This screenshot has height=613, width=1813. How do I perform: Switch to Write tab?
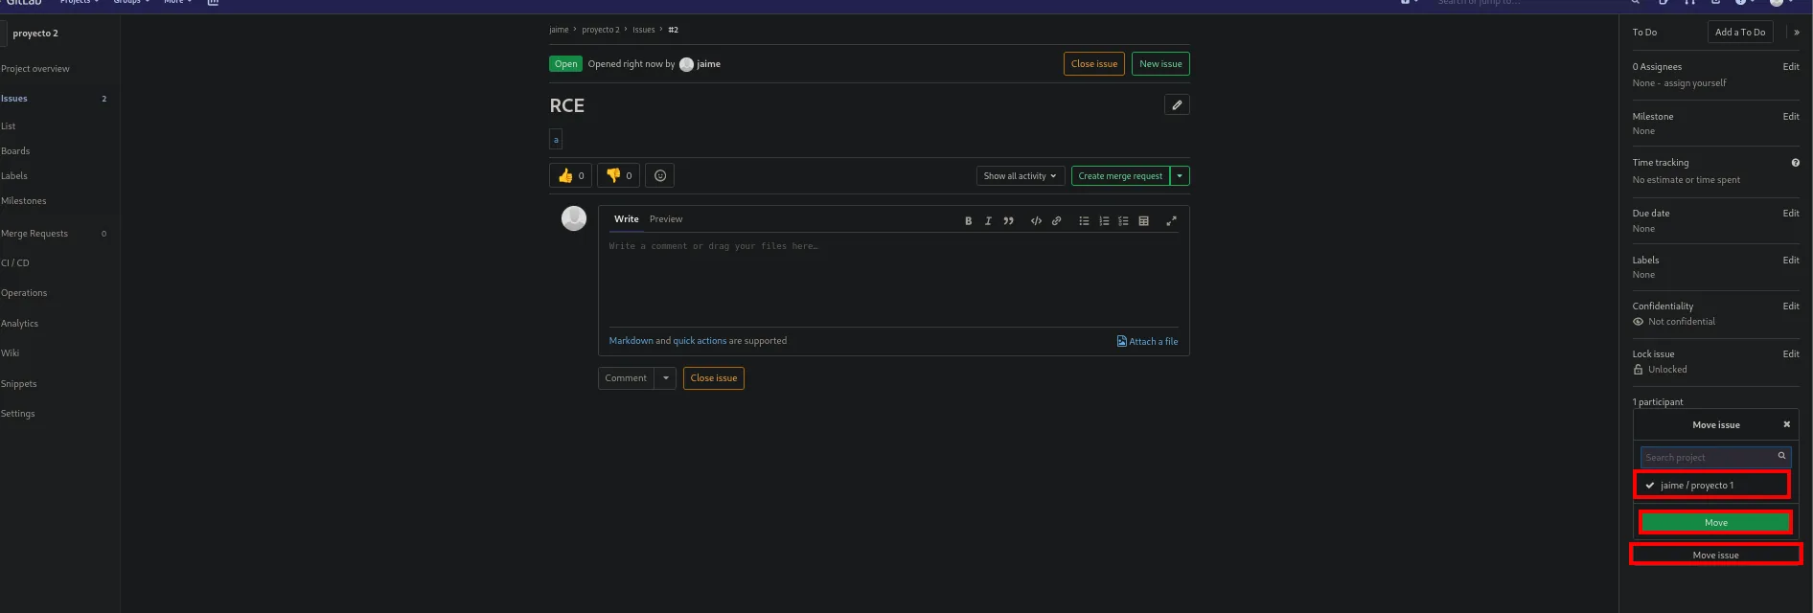click(627, 219)
